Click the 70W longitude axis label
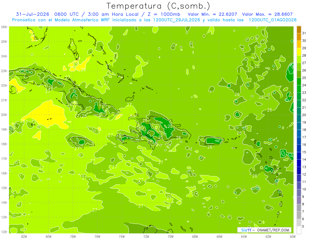The width and height of the screenshot is (311, 240). point(171,236)
